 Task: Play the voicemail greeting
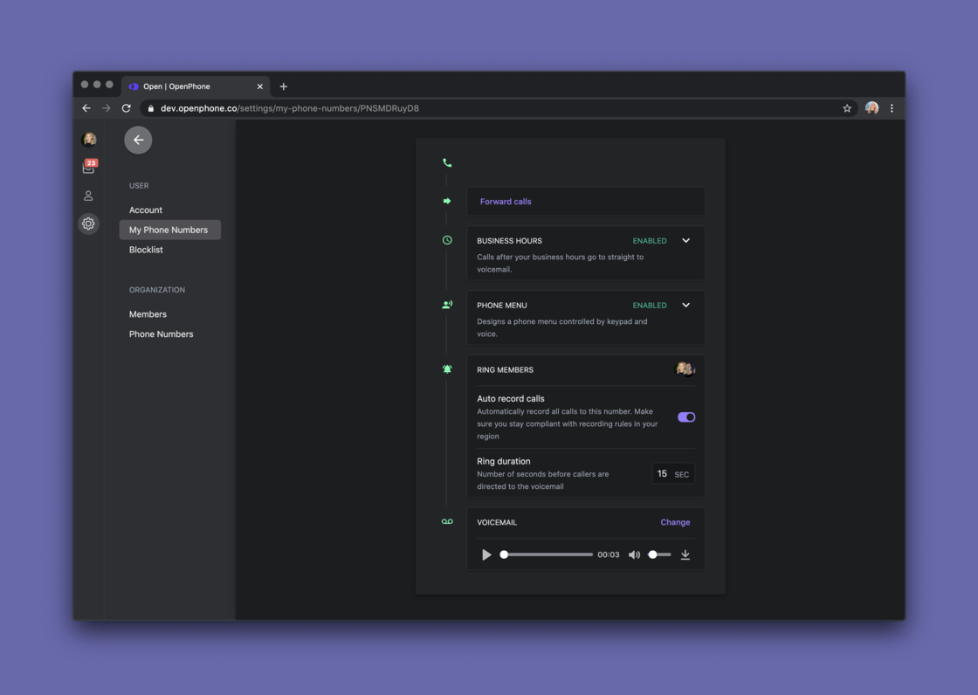pyautogui.click(x=486, y=554)
